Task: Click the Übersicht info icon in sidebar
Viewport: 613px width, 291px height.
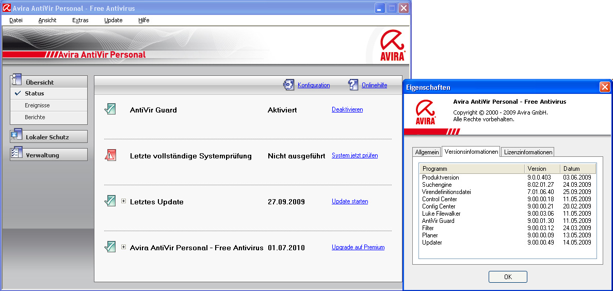Action: click(x=17, y=79)
